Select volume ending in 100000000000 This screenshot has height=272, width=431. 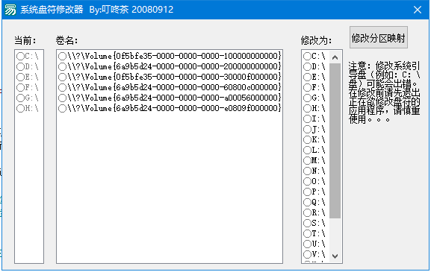(x=170, y=56)
